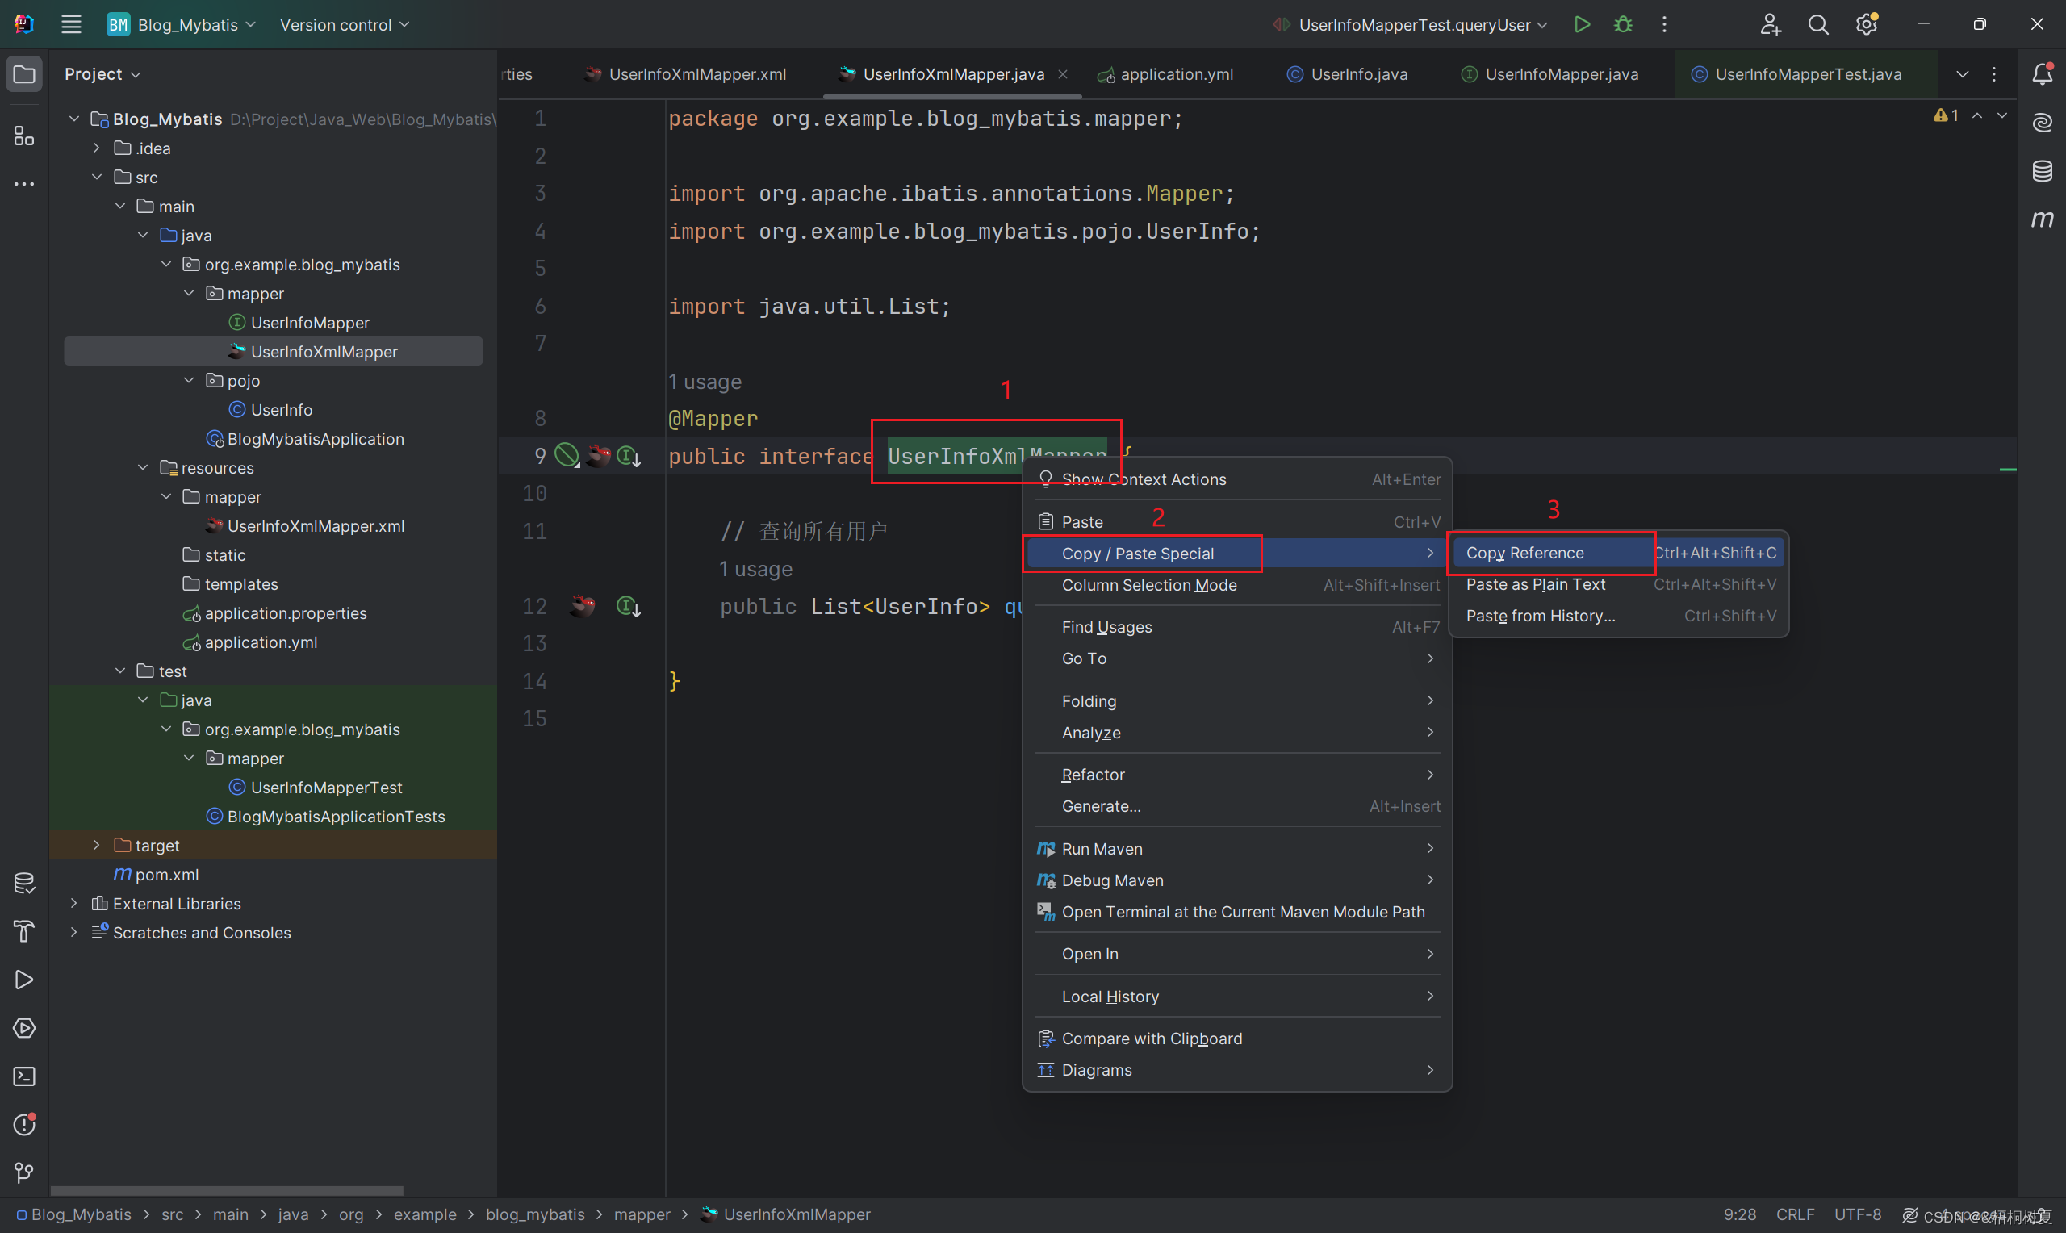Open the Build hammer tool window

coord(24,931)
